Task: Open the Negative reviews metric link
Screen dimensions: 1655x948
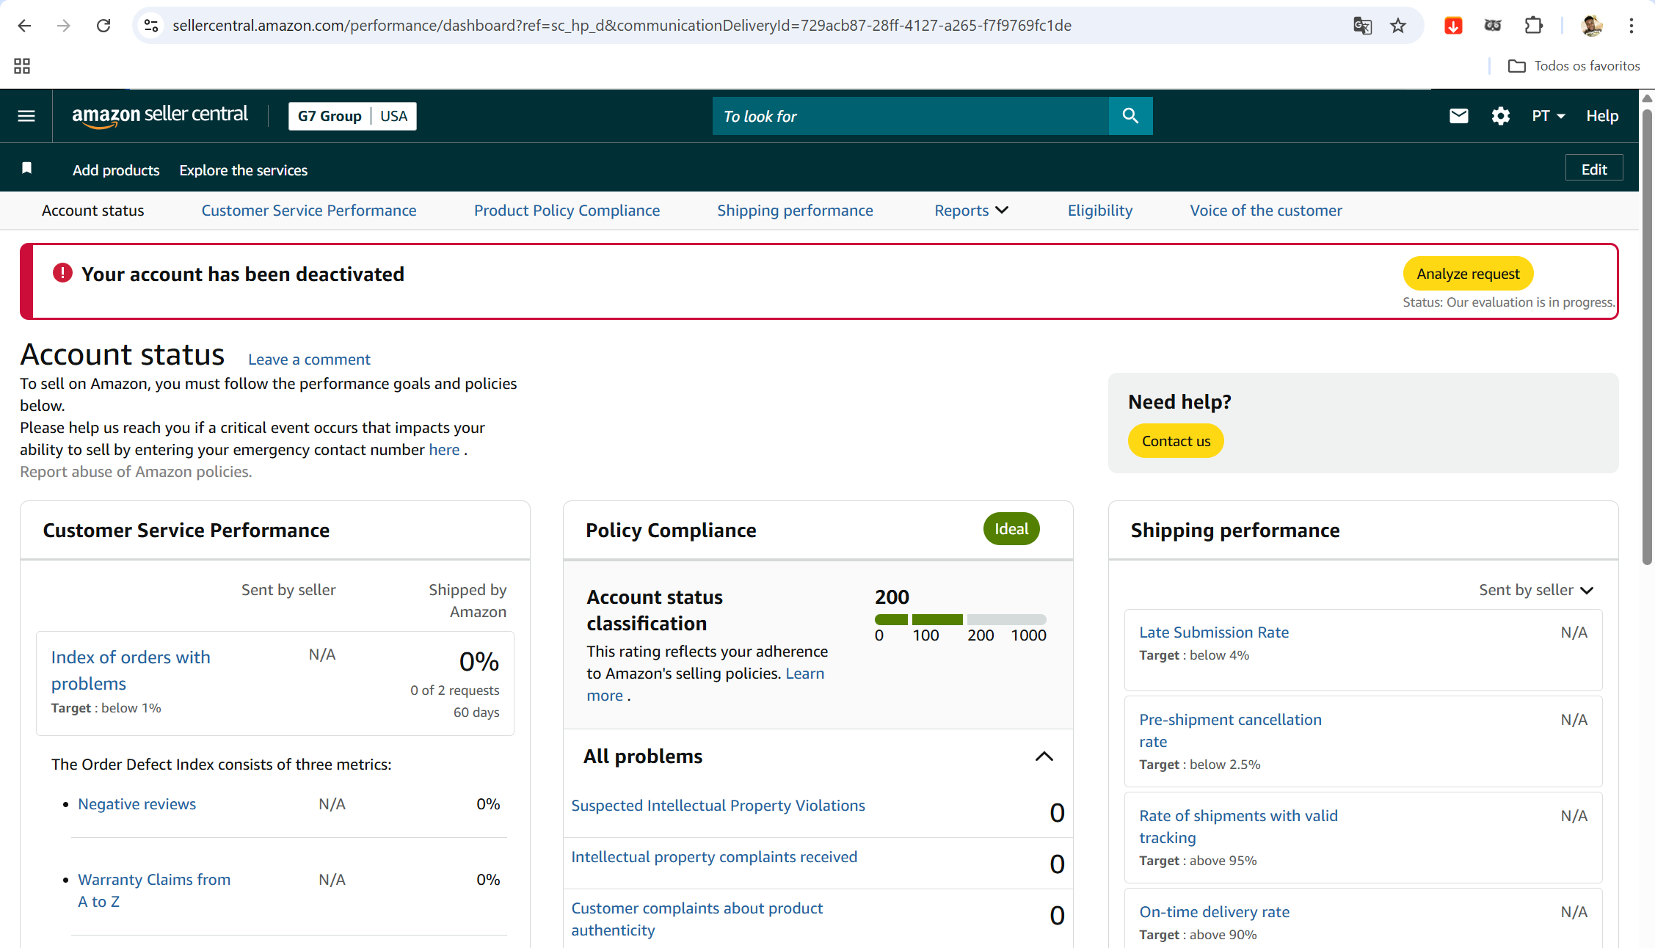Action: point(137,804)
